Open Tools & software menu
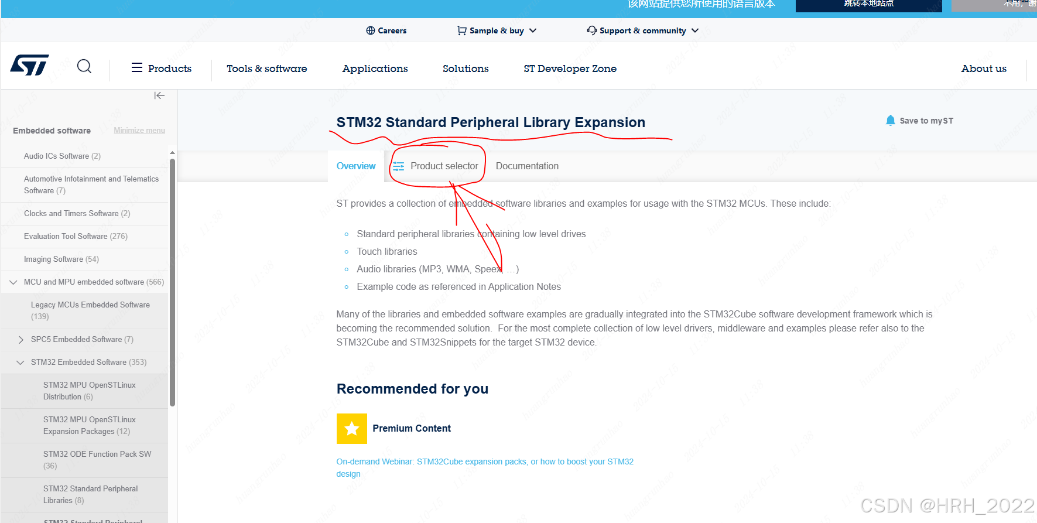The width and height of the screenshot is (1037, 523). click(x=267, y=69)
